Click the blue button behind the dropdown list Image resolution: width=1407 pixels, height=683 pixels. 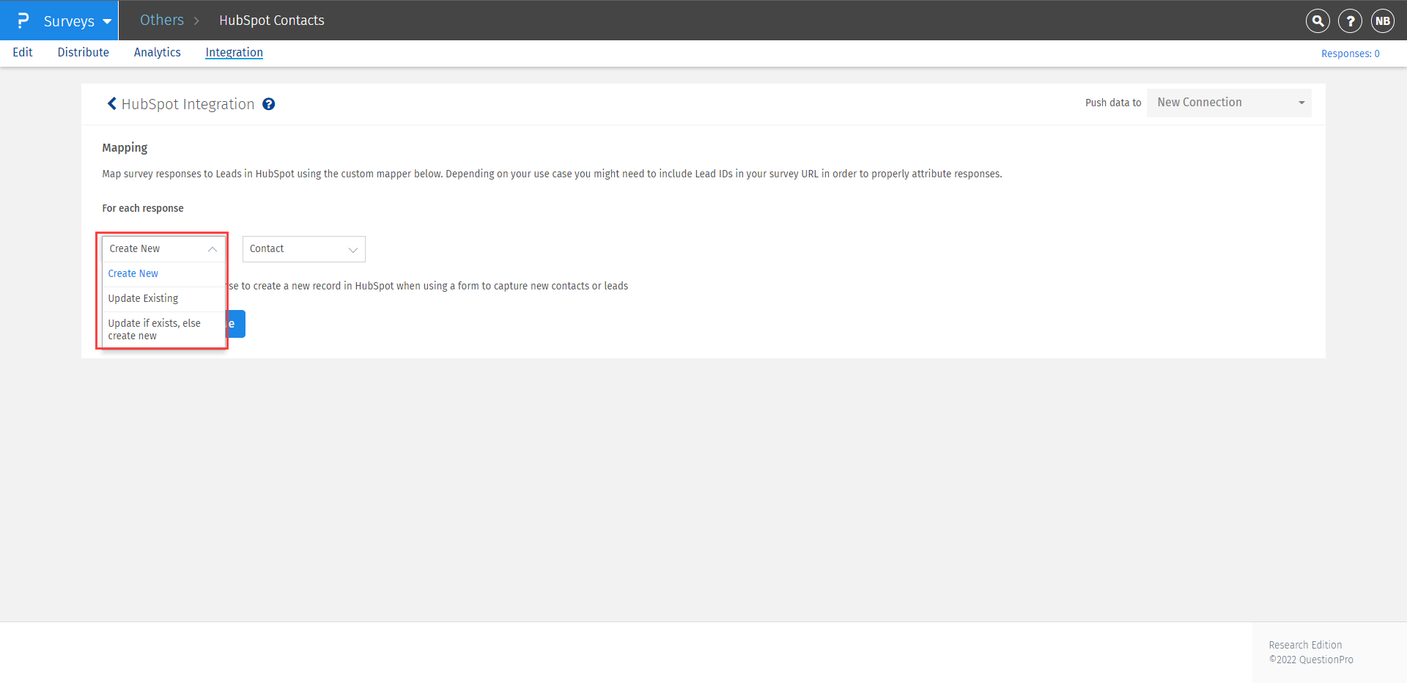(x=236, y=324)
